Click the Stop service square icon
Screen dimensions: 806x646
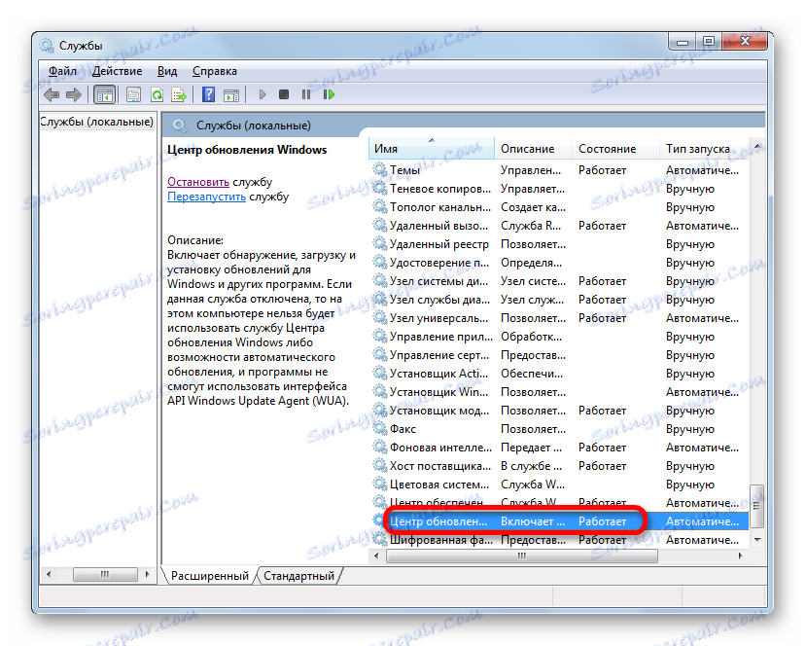point(284,94)
